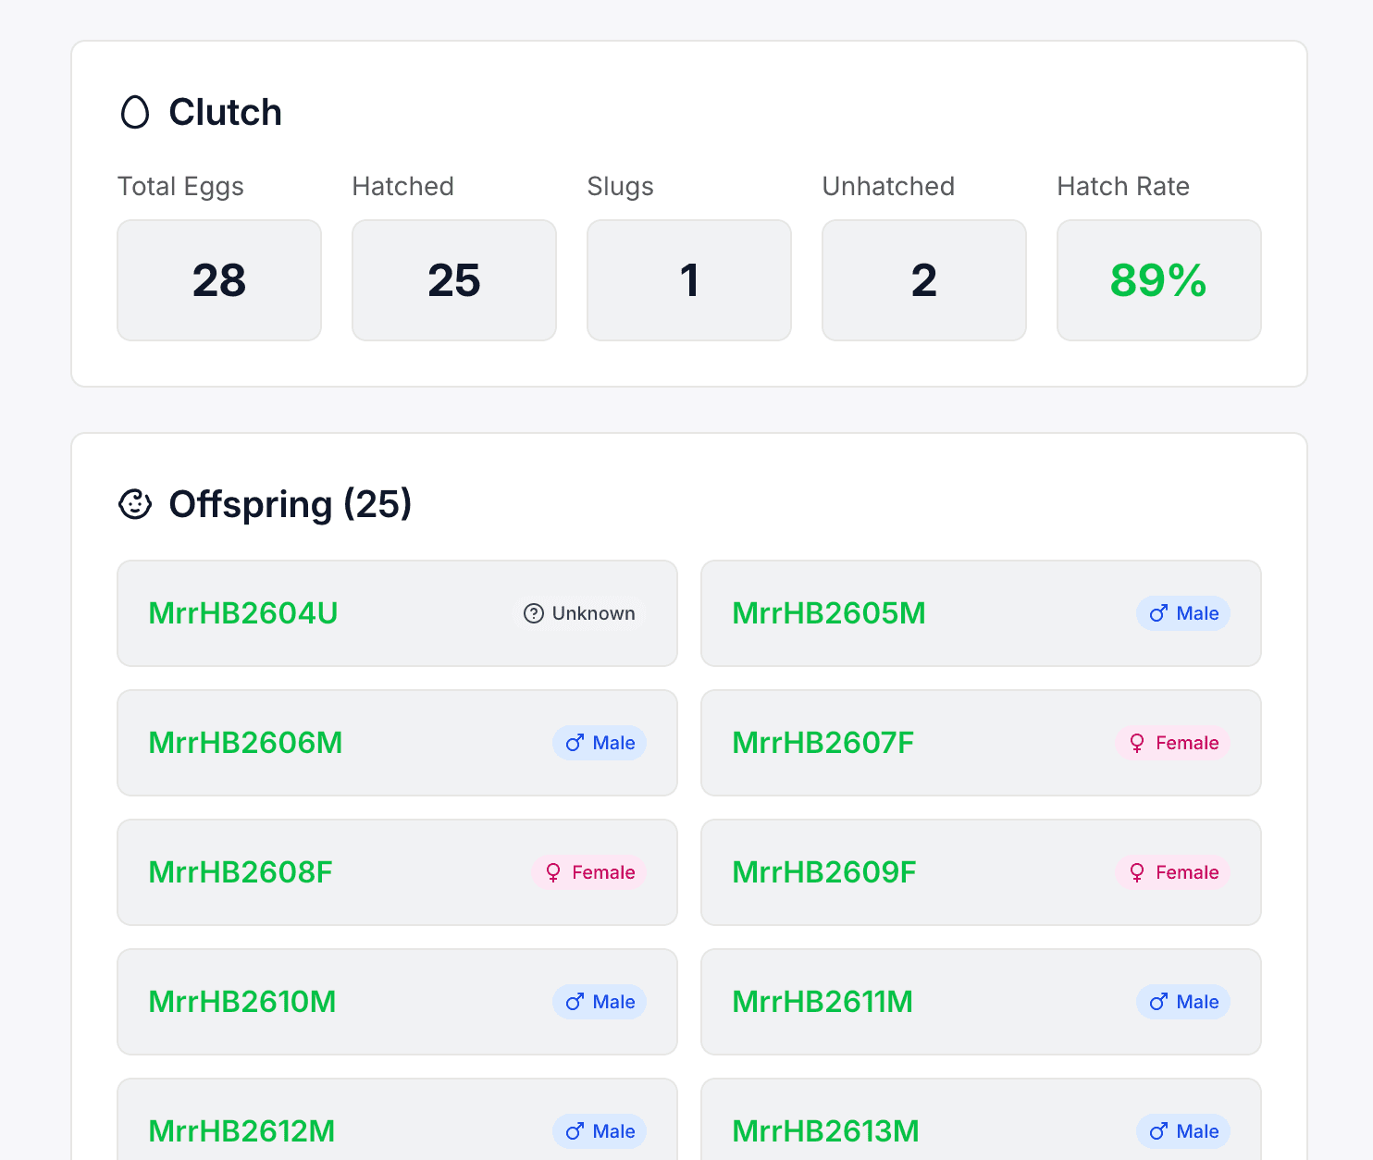This screenshot has width=1373, height=1160.
Task: Click the Hatched count box showing 25
Action: click(454, 280)
